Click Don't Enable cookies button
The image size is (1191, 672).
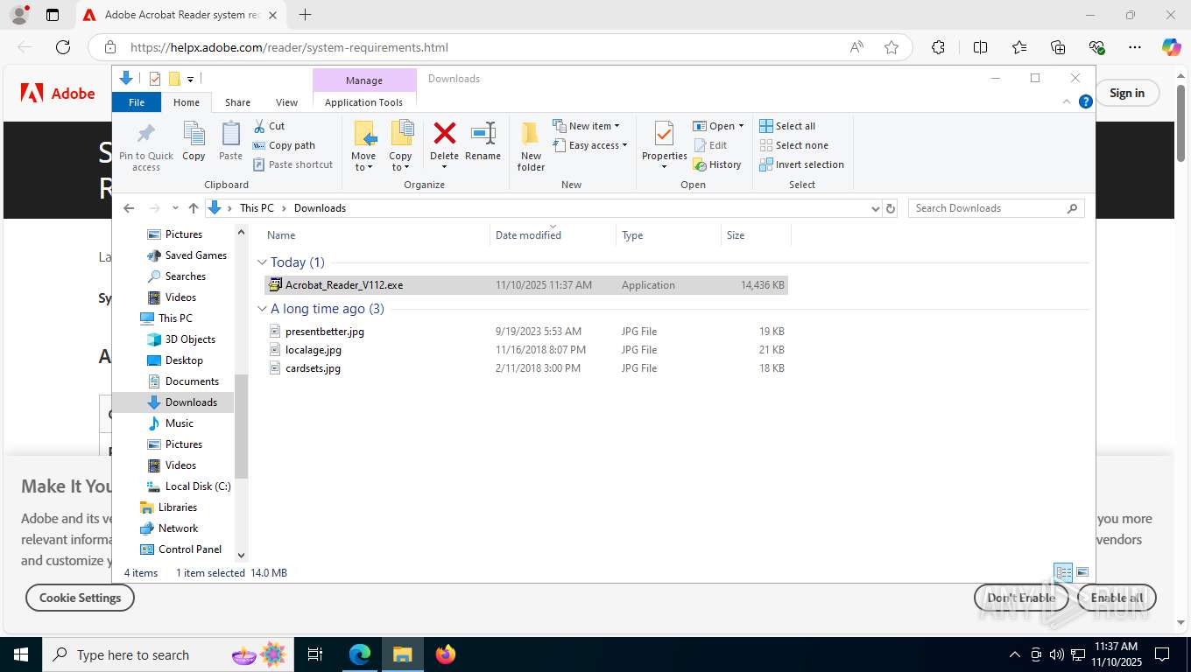pyautogui.click(x=1021, y=598)
